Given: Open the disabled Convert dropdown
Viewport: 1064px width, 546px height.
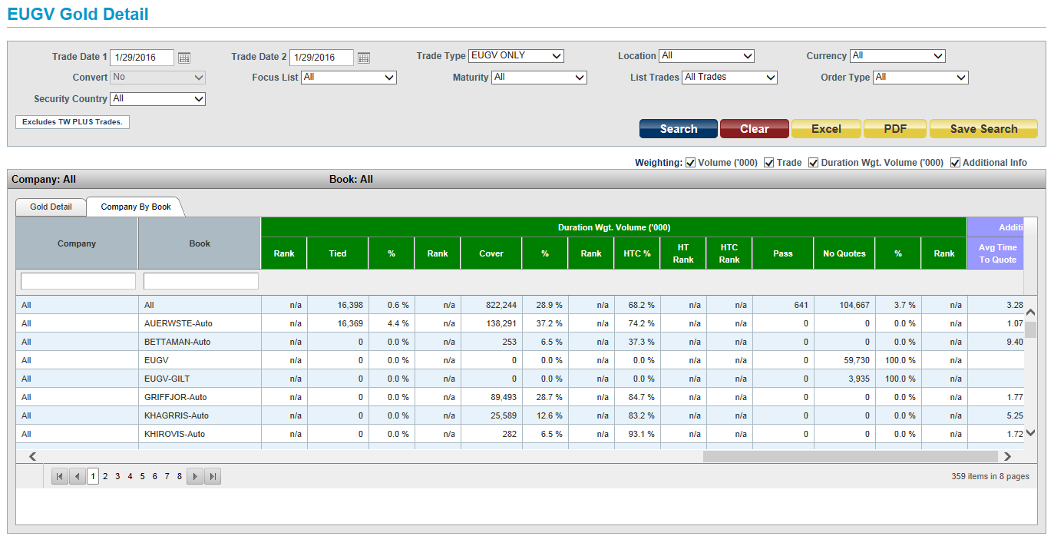Looking at the screenshot, I should (x=158, y=78).
